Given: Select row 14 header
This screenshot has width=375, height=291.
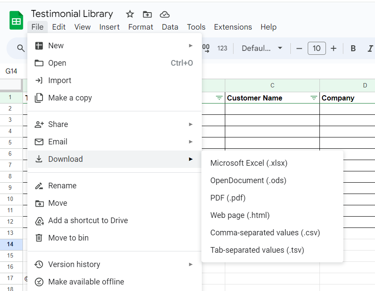Looking at the screenshot, I should coord(11,244).
